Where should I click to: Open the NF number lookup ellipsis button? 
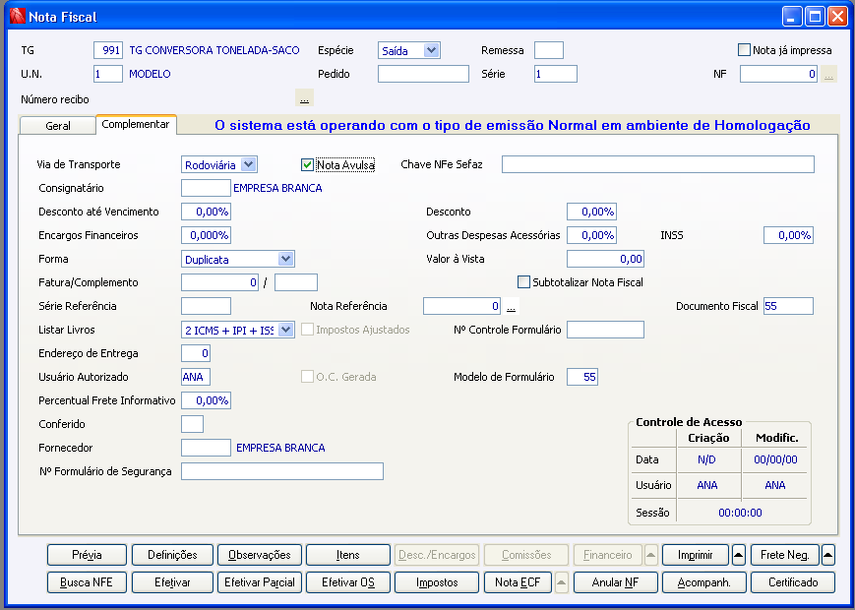pyautogui.click(x=828, y=74)
